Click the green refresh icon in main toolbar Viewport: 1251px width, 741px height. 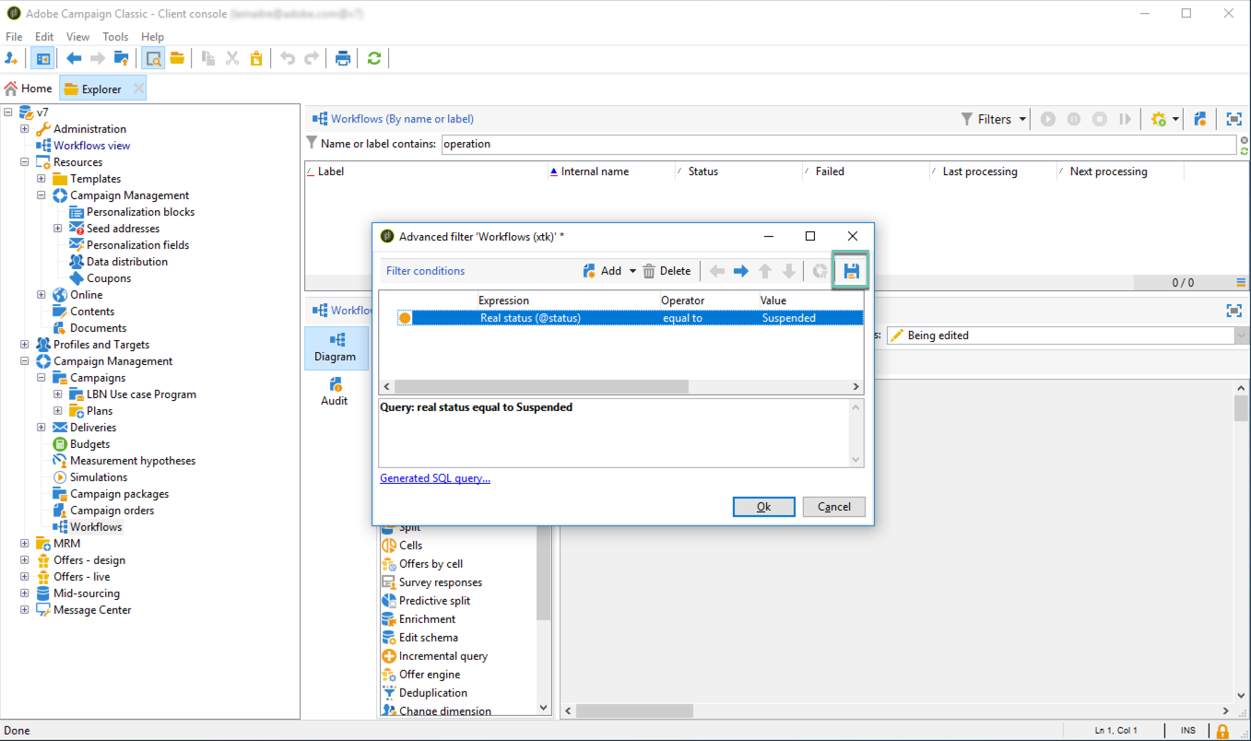coord(373,58)
